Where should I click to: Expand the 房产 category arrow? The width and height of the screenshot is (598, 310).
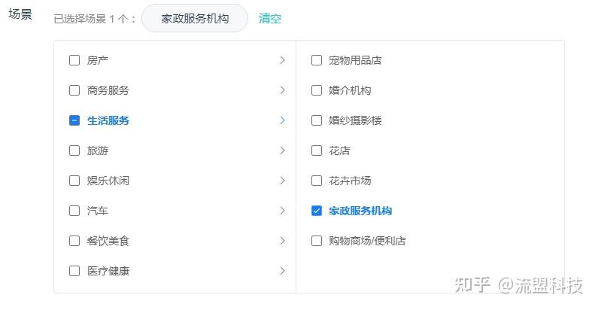[x=282, y=60]
